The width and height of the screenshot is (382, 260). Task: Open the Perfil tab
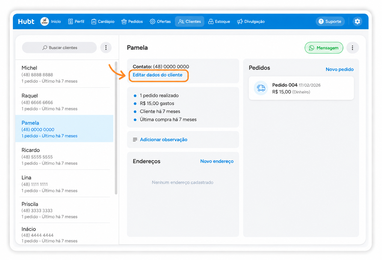[x=76, y=22]
